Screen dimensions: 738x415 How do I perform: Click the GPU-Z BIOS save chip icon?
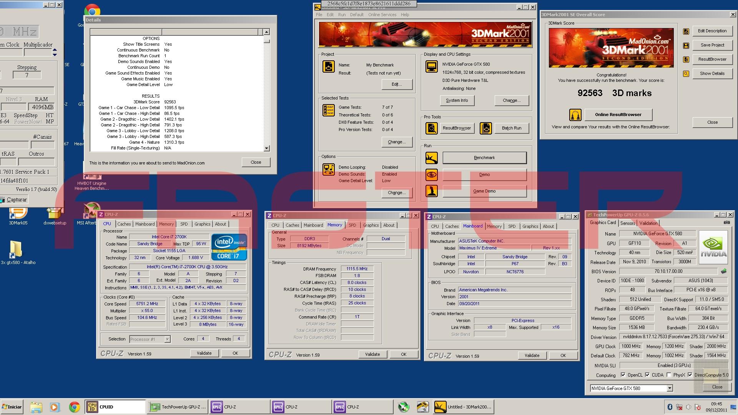[x=724, y=271]
